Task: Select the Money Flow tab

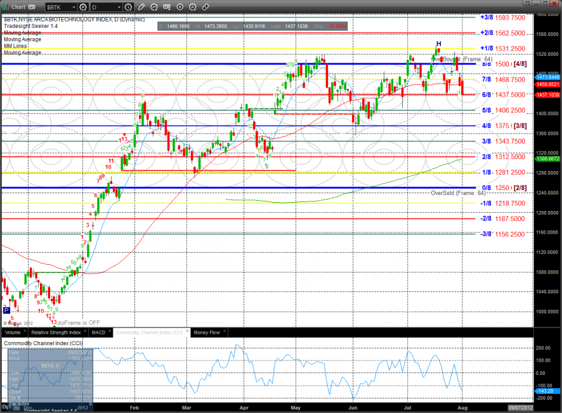Action: 206,332
